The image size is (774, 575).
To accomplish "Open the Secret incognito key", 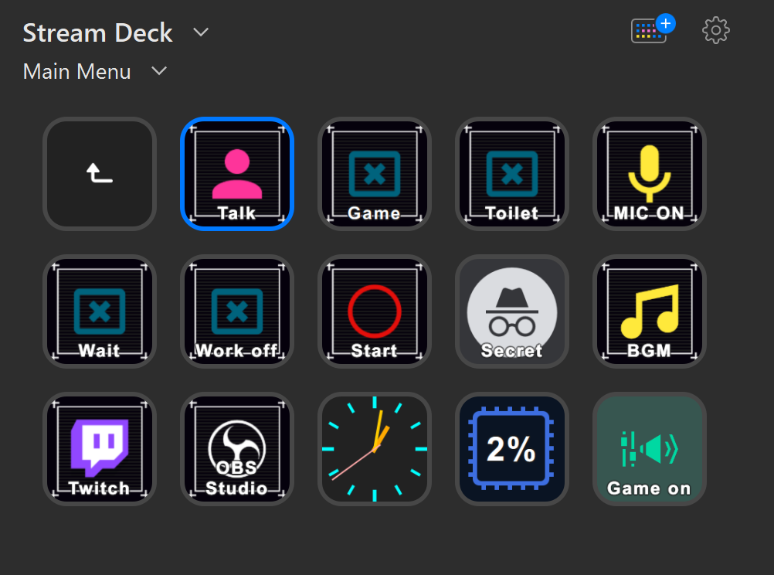I will pyautogui.click(x=512, y=311).
